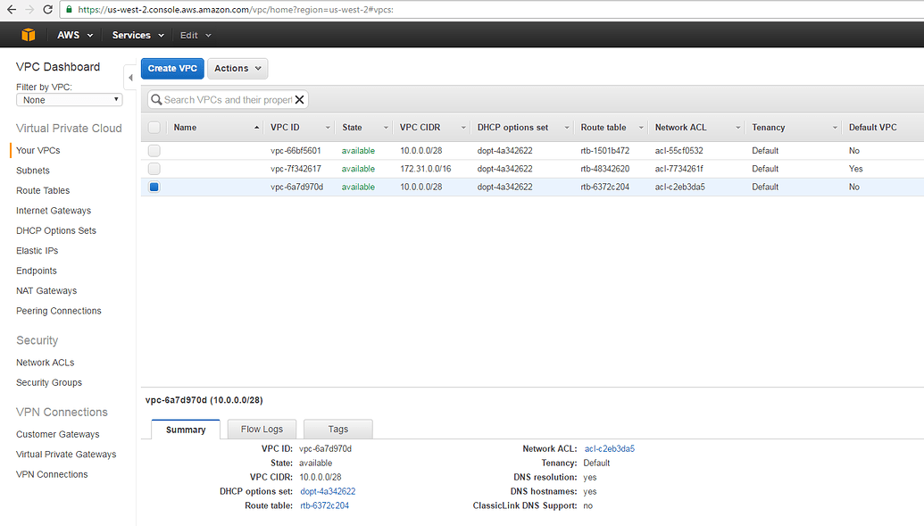Viewport: 924px width, 526px height.
Task: Reload the page with refresh icon
Action: 47,10
